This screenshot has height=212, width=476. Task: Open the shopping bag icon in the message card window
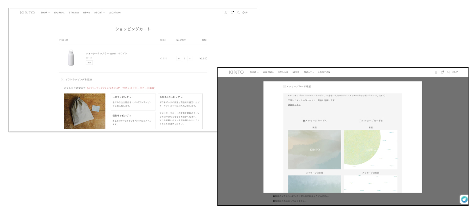pyautogui.click(x=442, y=72)
